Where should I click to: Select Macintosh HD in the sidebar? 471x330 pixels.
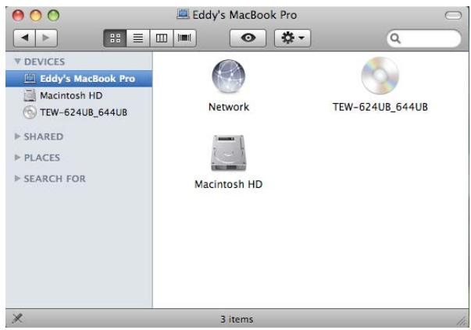(79, 95)
